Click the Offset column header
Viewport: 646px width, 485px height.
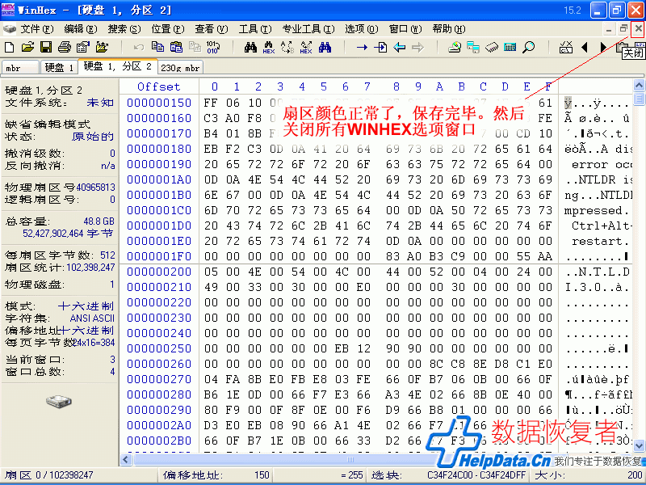[x=158, y=86]
